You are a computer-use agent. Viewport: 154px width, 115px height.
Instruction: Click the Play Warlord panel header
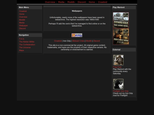point(124,7)
